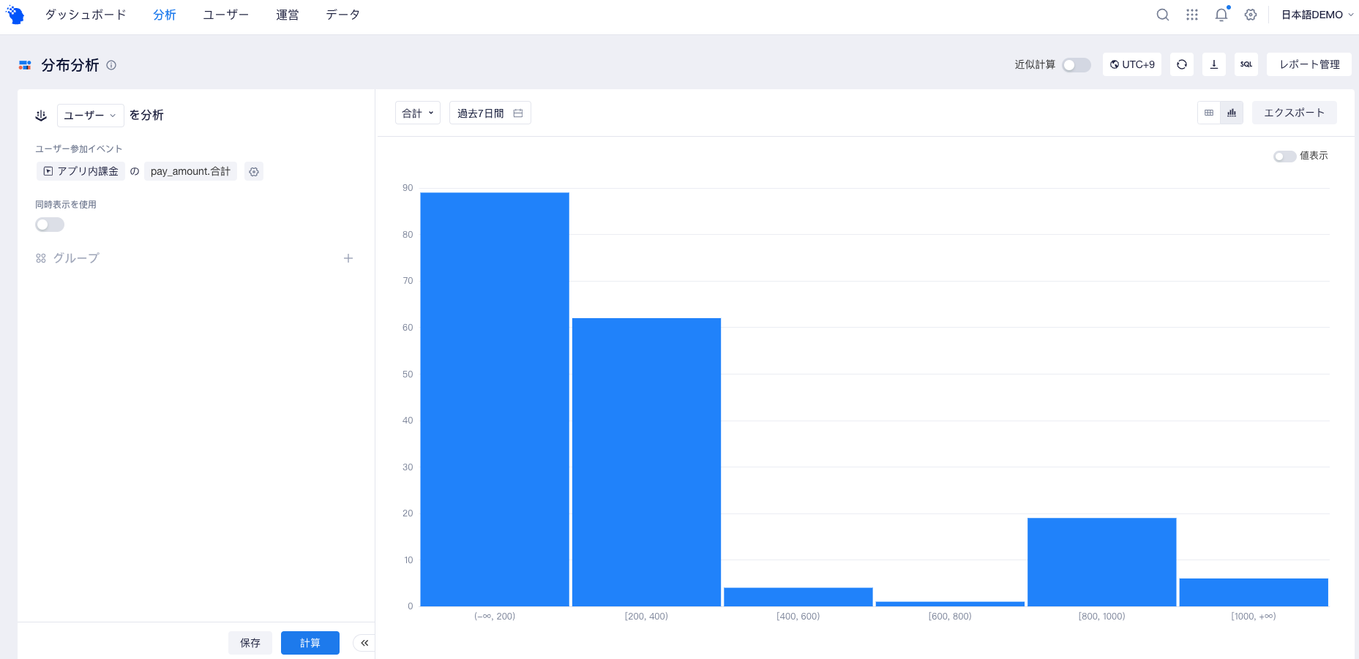The width and height of the screenshot is (1359, 659).
Task: Click the グループ label
Action: 76,258
